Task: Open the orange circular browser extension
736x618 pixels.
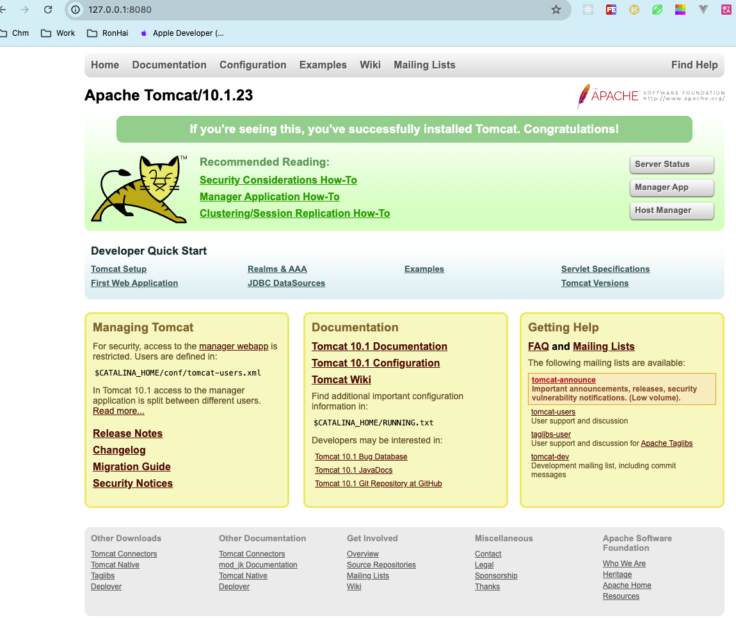Action: pos(634,10)
